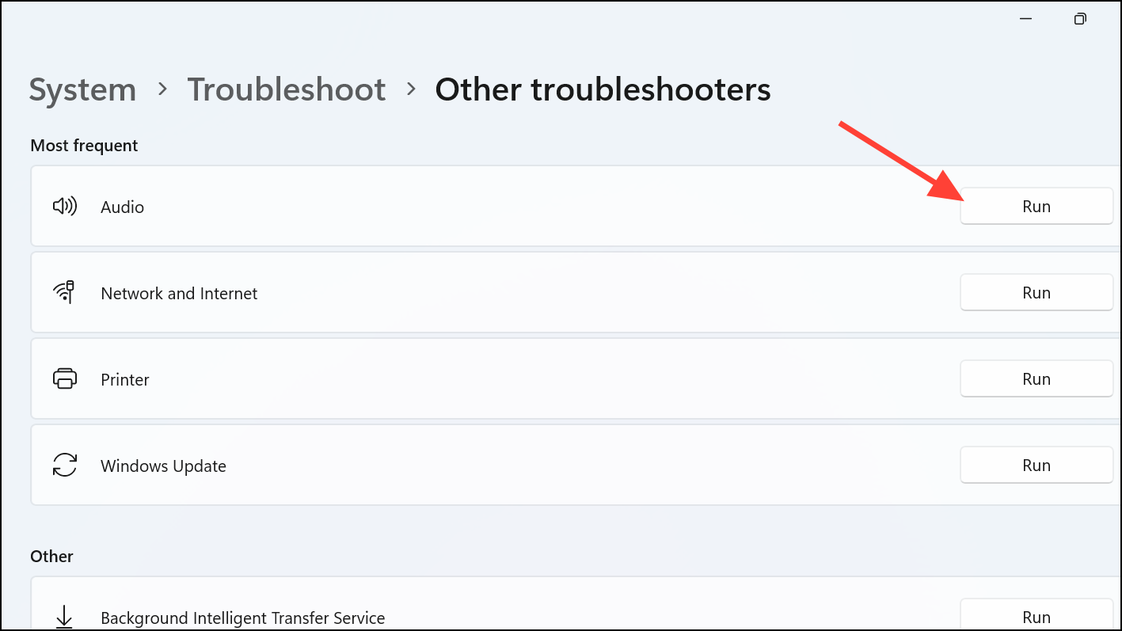Click the Background Intelligent Transfer download icon
The width and height of the screenshot is (1122, 631).
(64, 618)
